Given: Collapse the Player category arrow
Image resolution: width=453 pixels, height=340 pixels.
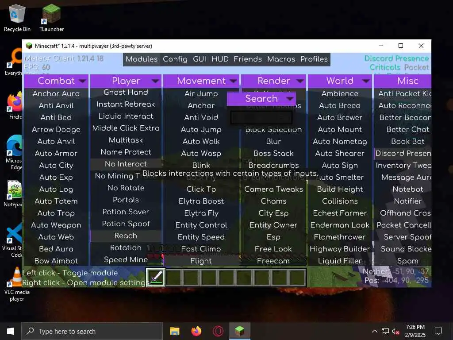Looking at the screenshot, I should click(x=155, y=81).
